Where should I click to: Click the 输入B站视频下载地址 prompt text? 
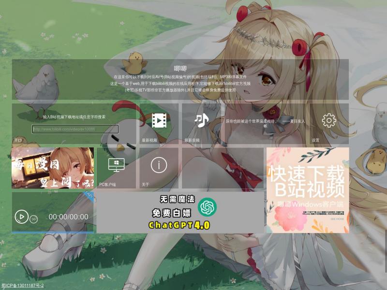74,117
